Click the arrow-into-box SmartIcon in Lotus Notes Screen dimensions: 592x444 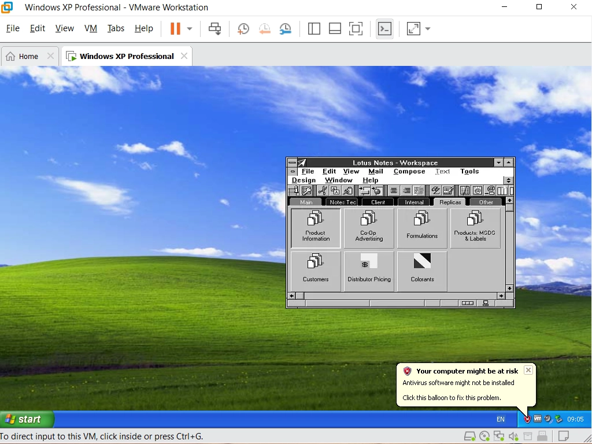(x=364, y=191)
